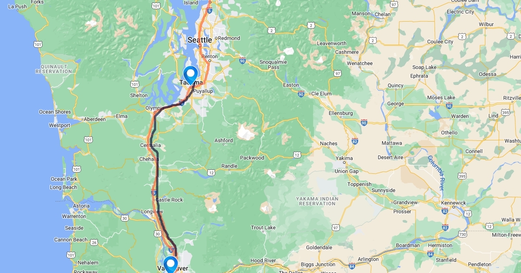521x273 pixels.
Task: Click the I-84 shield near Arlington
Action: pyautogui.click(x=351, y=259)
